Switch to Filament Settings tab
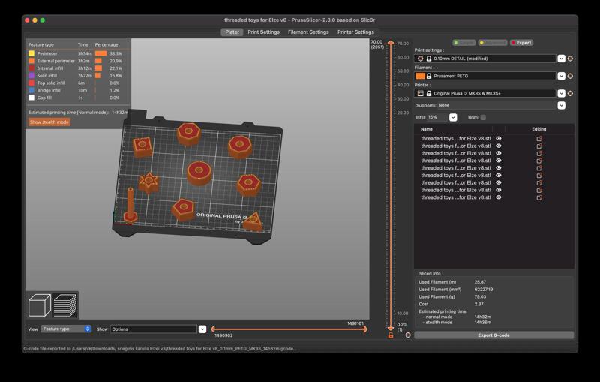600x382 pixels. point(308,32)
